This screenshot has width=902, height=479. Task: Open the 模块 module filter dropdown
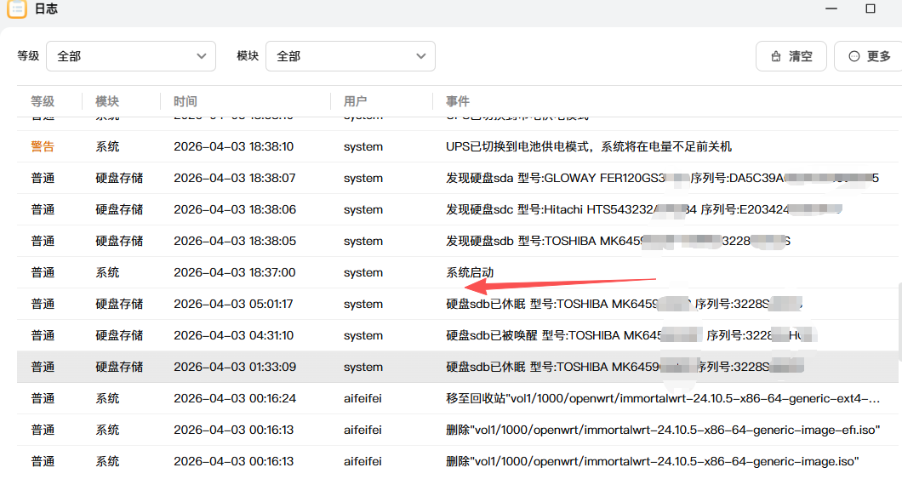(x=351, y=56)
